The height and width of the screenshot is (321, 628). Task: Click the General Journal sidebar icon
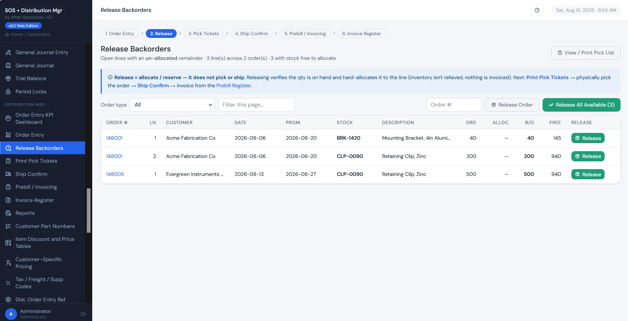[x=8, y=66]
